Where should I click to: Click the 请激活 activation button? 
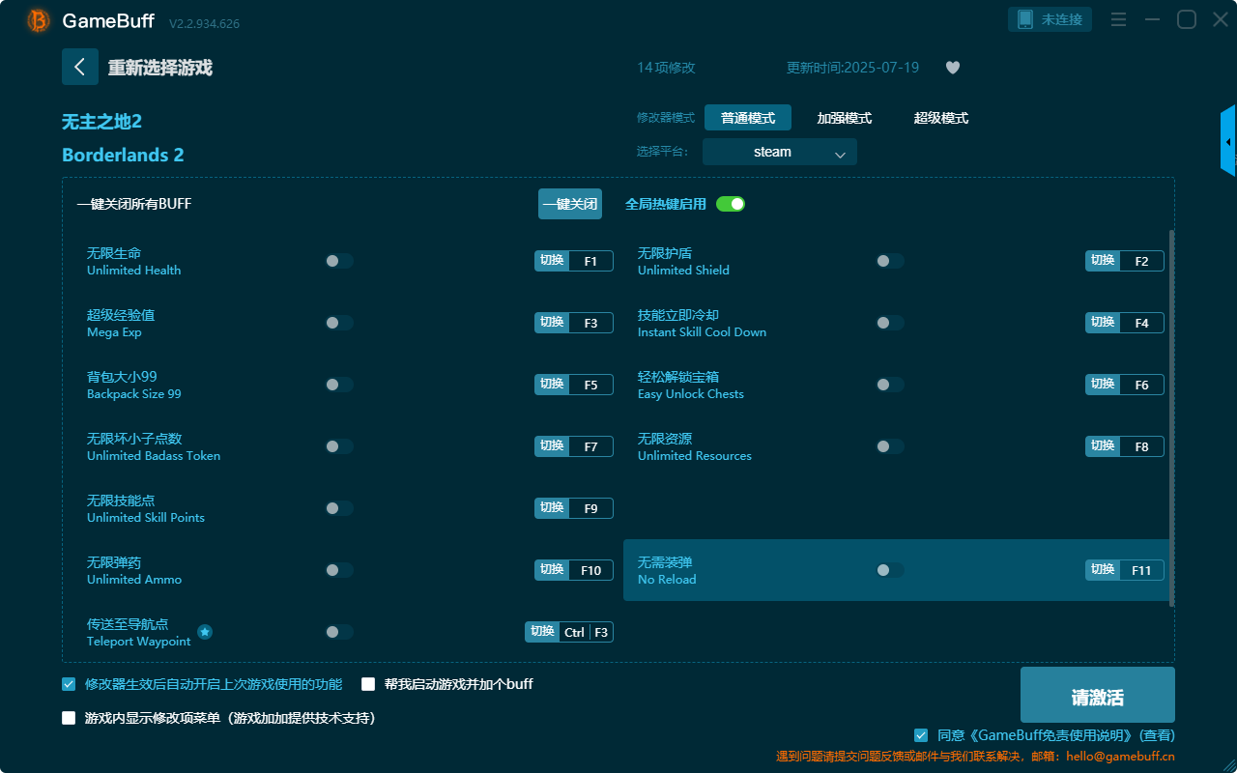(1097, 695)
